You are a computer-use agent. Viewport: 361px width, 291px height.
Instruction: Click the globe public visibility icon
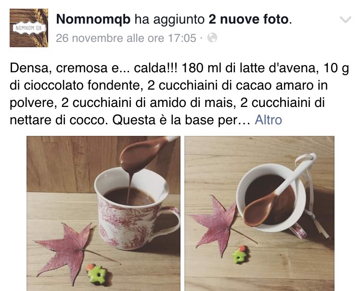pyautogui.click(x=212, y=38)
